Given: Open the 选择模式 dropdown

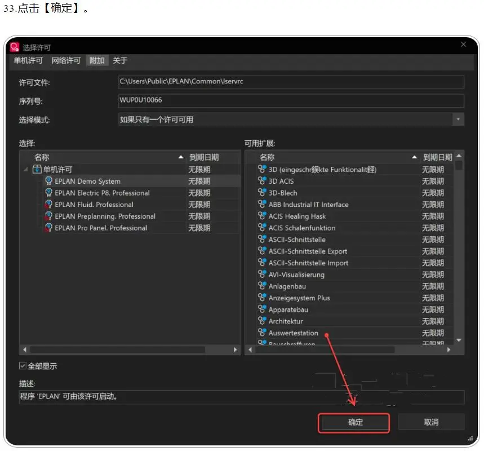Looking at the screenshot, I should click(459, 120).
